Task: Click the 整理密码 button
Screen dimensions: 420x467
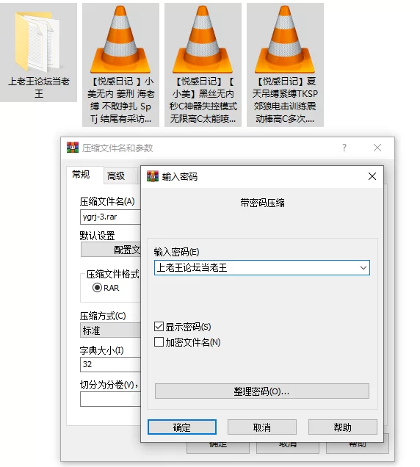Action: [x=262, y=391]
